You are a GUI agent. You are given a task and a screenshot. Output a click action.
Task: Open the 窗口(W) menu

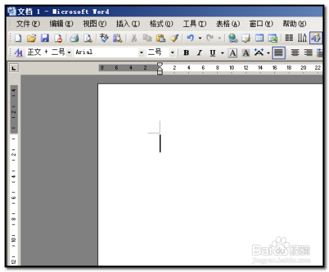click(261, 24)
